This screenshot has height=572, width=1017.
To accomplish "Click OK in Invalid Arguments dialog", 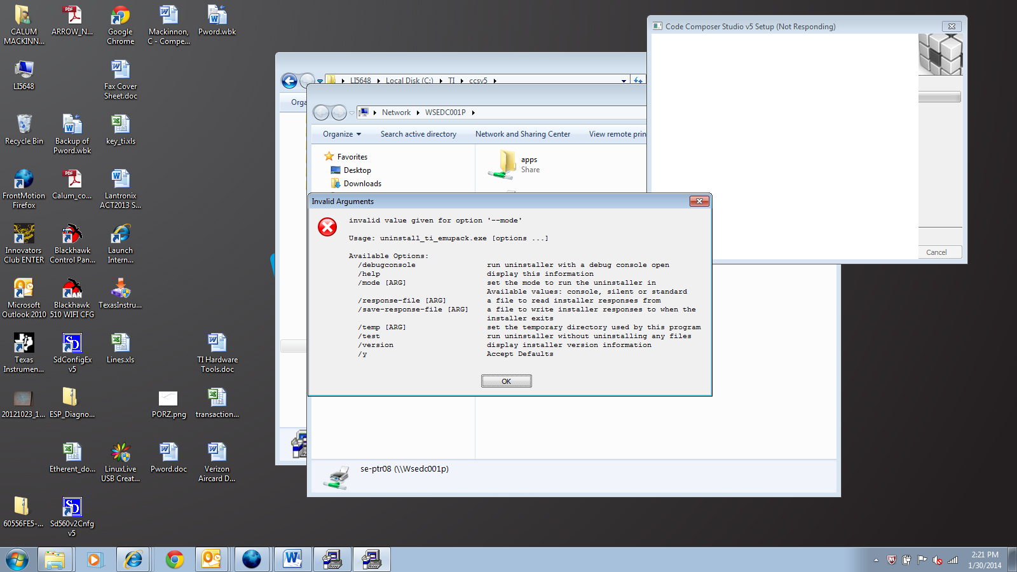I will tap(506, 381).
